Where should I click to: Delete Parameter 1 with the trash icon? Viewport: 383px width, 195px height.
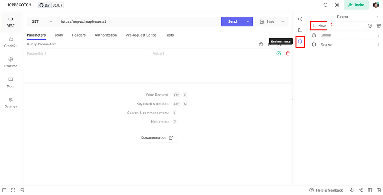288,53
